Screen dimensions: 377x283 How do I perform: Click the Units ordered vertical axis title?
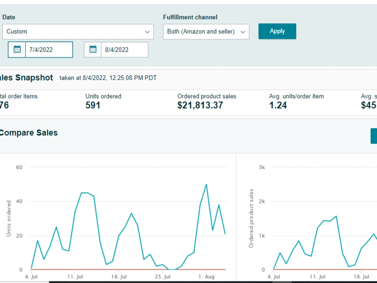tap(9, 218)
